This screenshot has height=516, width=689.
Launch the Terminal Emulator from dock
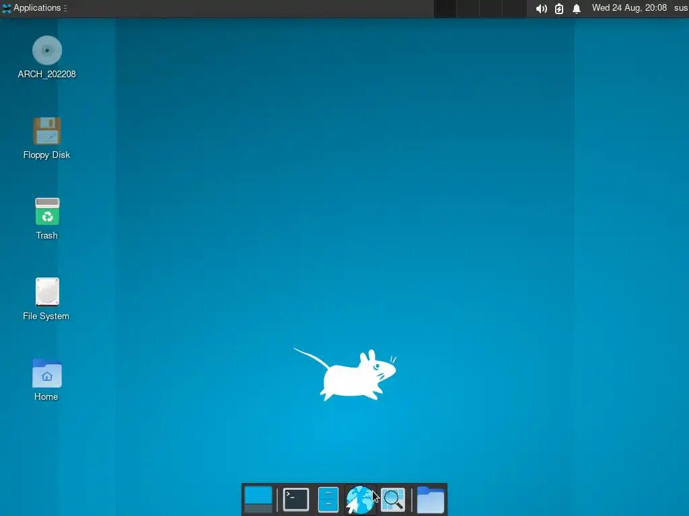pyautogui.click(x=296, y=499)
